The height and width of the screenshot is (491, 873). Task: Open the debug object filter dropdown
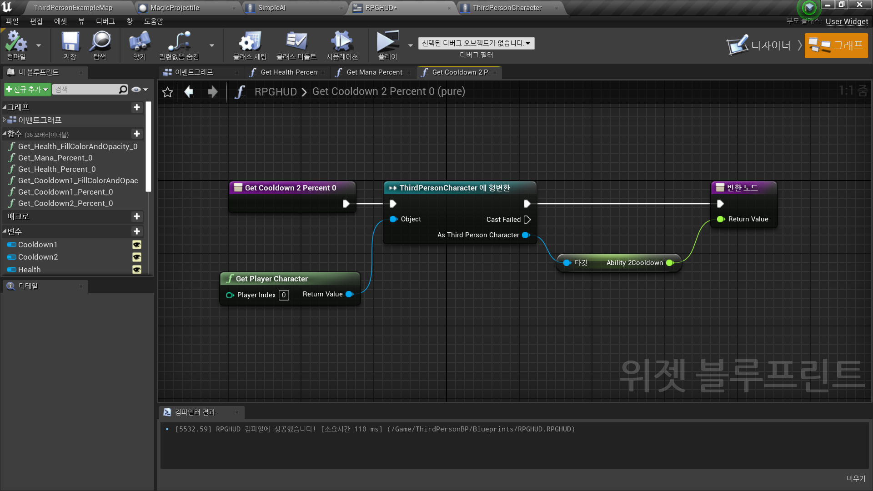[x=476, y=43]
